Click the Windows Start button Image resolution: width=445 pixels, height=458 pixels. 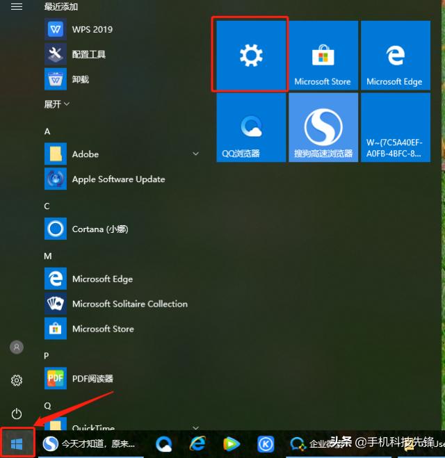point(17,443)
